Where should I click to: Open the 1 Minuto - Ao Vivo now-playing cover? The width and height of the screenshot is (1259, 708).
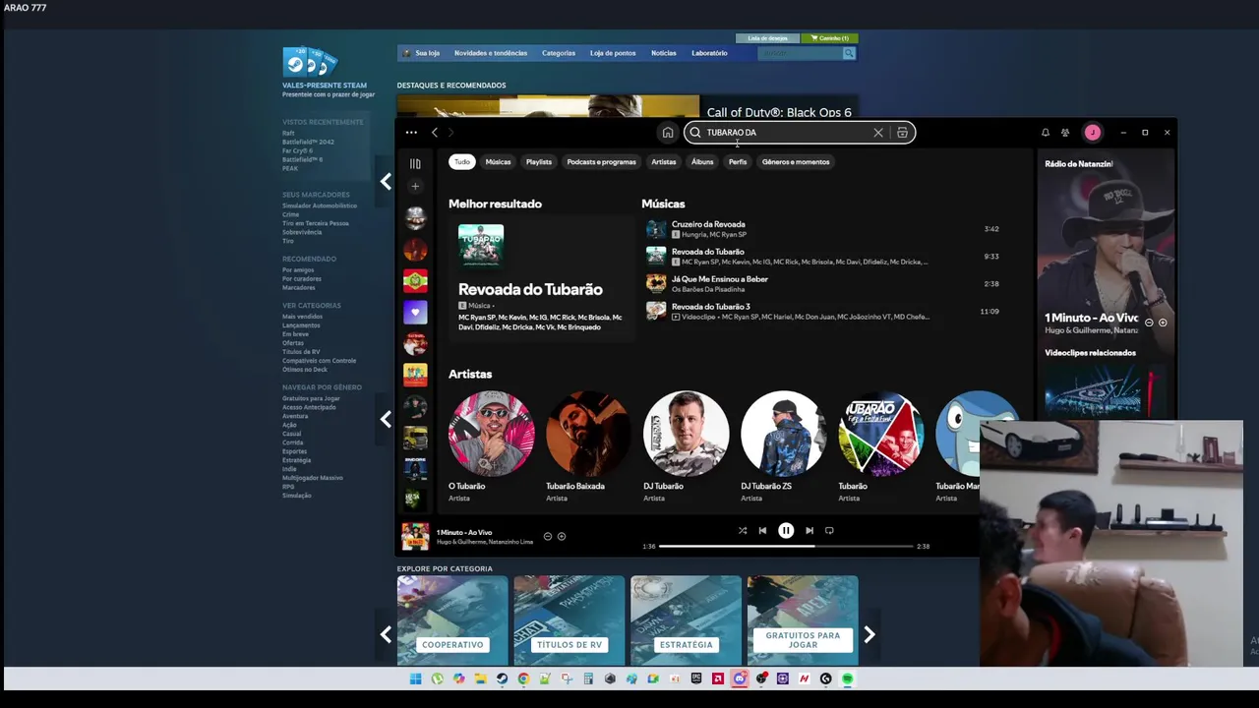click(x=415, y=536)
